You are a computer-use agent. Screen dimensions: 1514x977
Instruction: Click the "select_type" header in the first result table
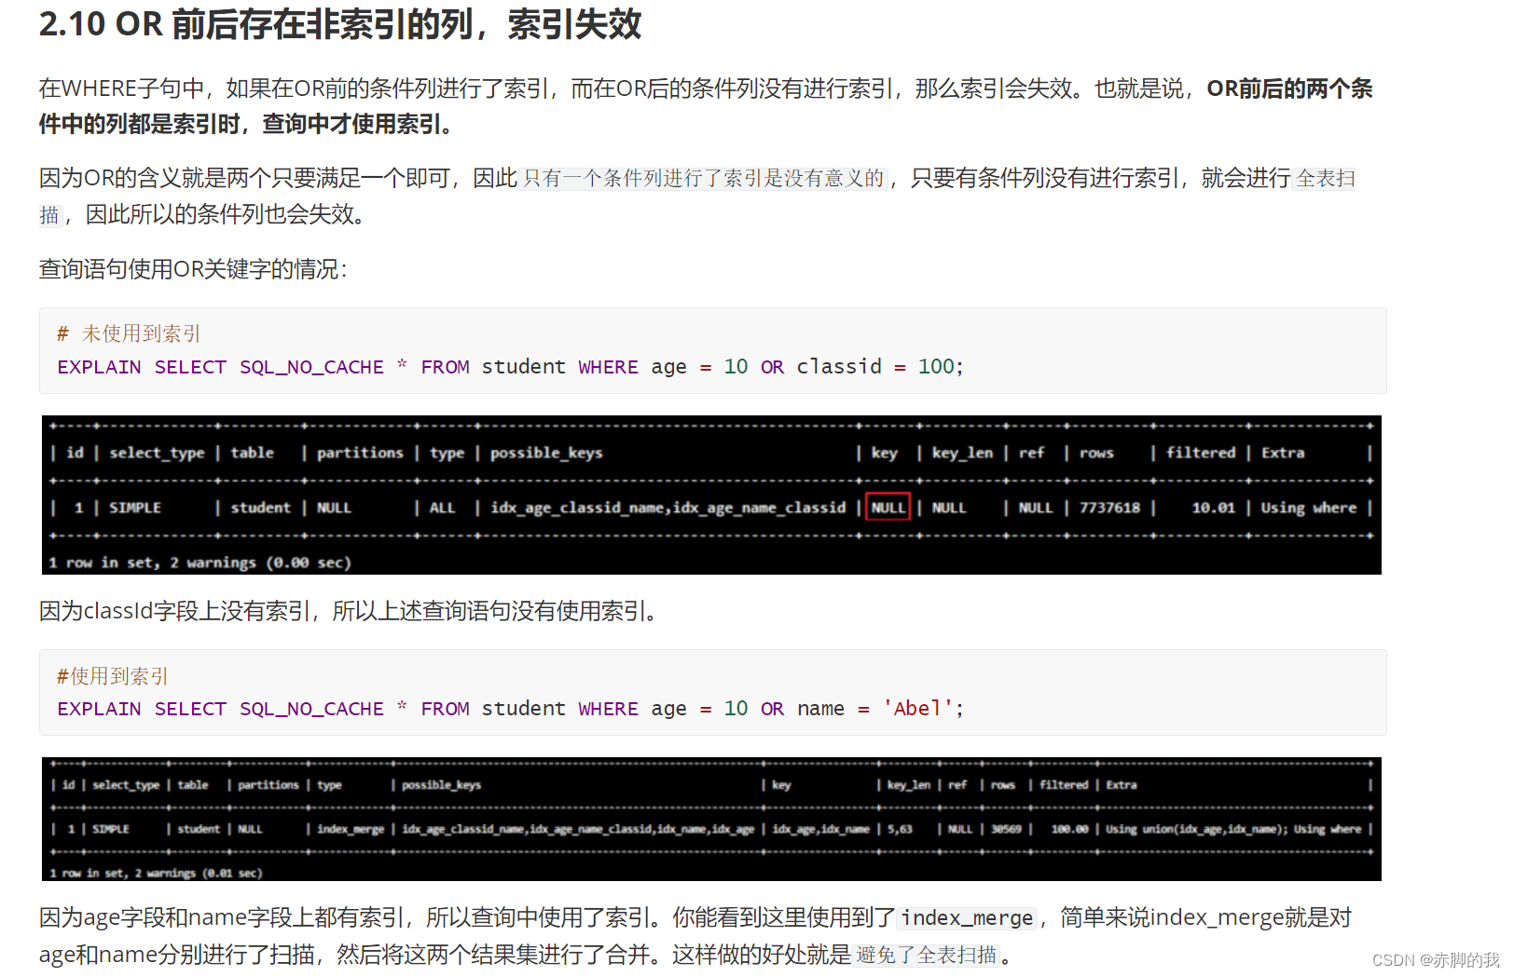click(157, 453)
